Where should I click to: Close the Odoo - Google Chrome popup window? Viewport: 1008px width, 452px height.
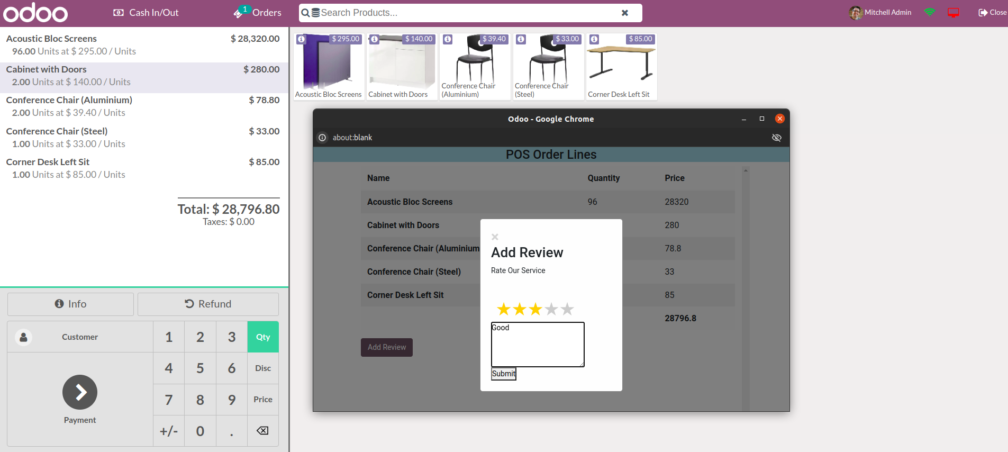779,119
